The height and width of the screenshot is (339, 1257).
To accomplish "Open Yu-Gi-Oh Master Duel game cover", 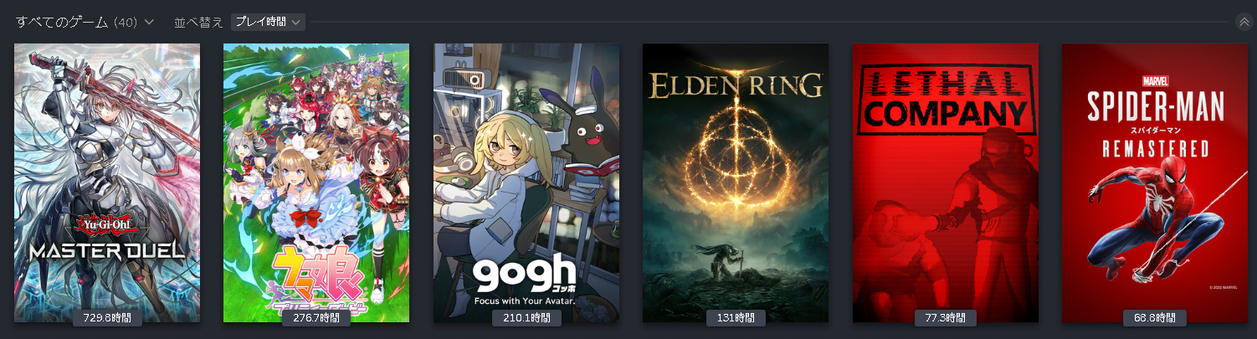I will pos(107,182).
